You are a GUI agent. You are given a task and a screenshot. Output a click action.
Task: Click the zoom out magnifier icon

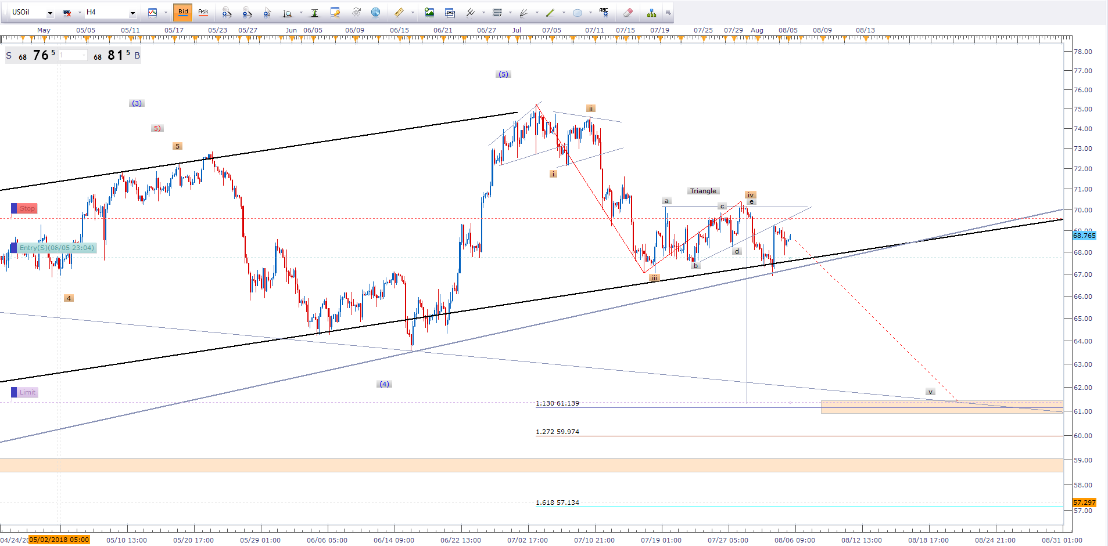click(247, 12)
